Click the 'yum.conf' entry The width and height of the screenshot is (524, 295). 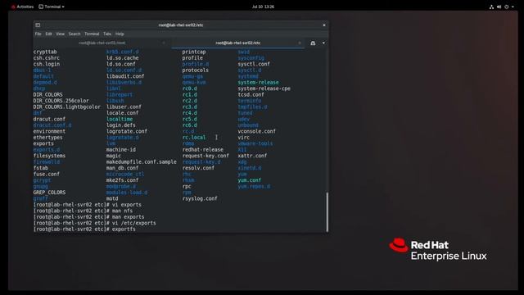point(250,180)
